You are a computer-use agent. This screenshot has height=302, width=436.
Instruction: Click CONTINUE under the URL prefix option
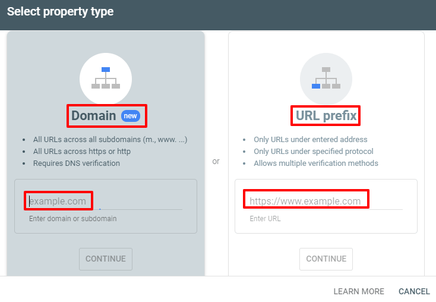326,259
